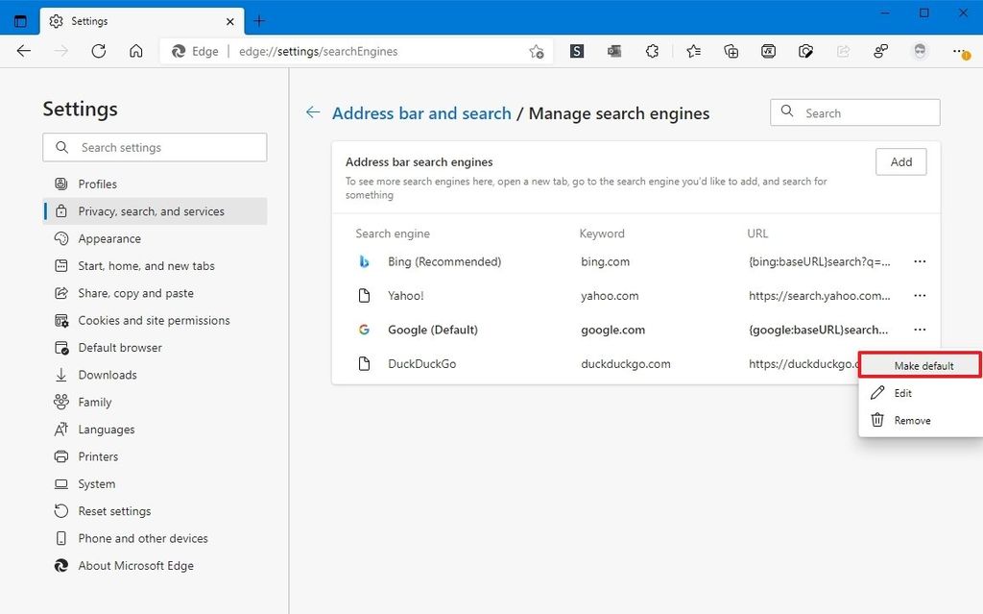
Task: Click the Edge profile avatar
Action: coord(920,51)
